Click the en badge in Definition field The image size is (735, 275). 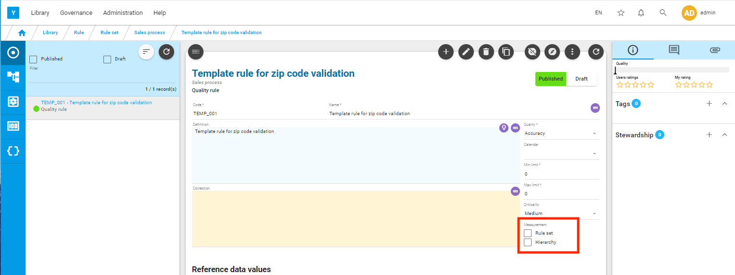coord(515,128)
